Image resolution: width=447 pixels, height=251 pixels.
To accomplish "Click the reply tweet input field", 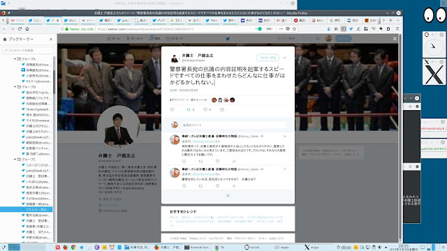I will pyautogui.click(x=233, y=125).
